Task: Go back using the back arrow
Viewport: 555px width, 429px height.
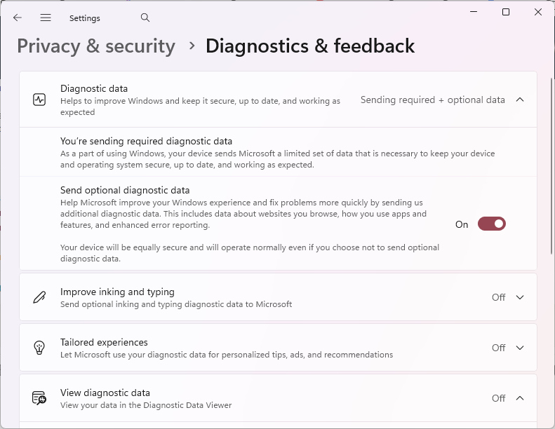Action: [x=18, y=18]
